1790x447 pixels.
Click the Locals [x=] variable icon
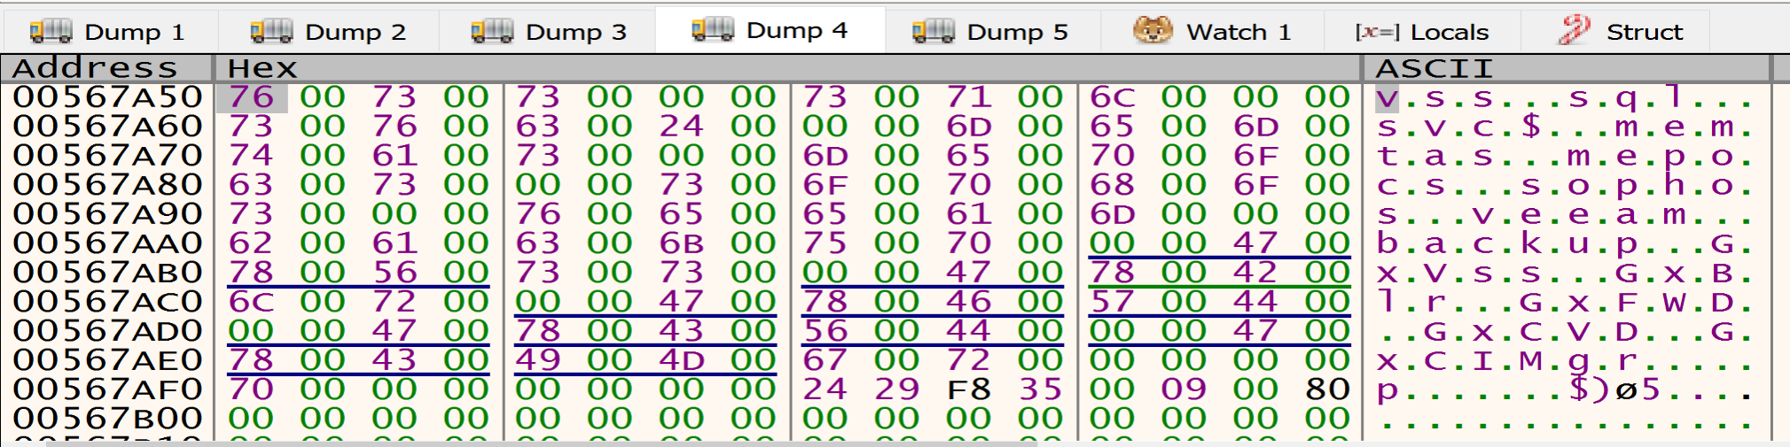(1377, 32)
